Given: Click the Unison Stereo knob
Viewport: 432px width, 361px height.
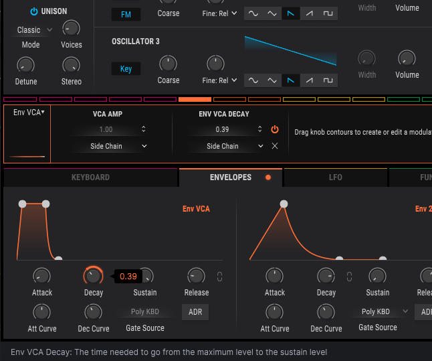Looking at the screenshot, I should tap(71, 66).
